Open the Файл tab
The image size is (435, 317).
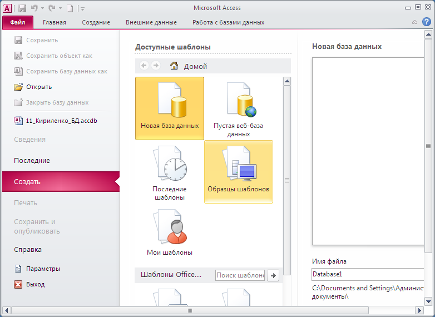pyautogui.click(x=18, y=22)
